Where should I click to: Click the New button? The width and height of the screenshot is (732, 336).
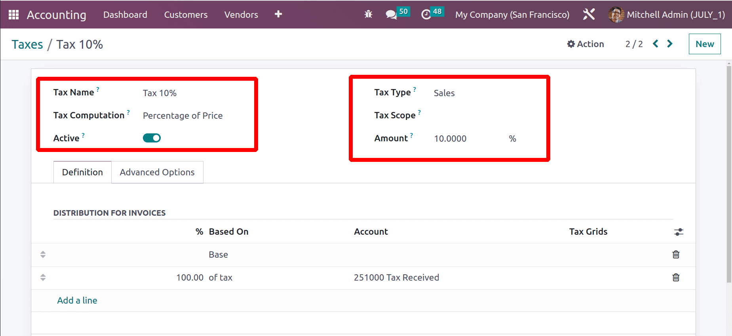point(705,44)
